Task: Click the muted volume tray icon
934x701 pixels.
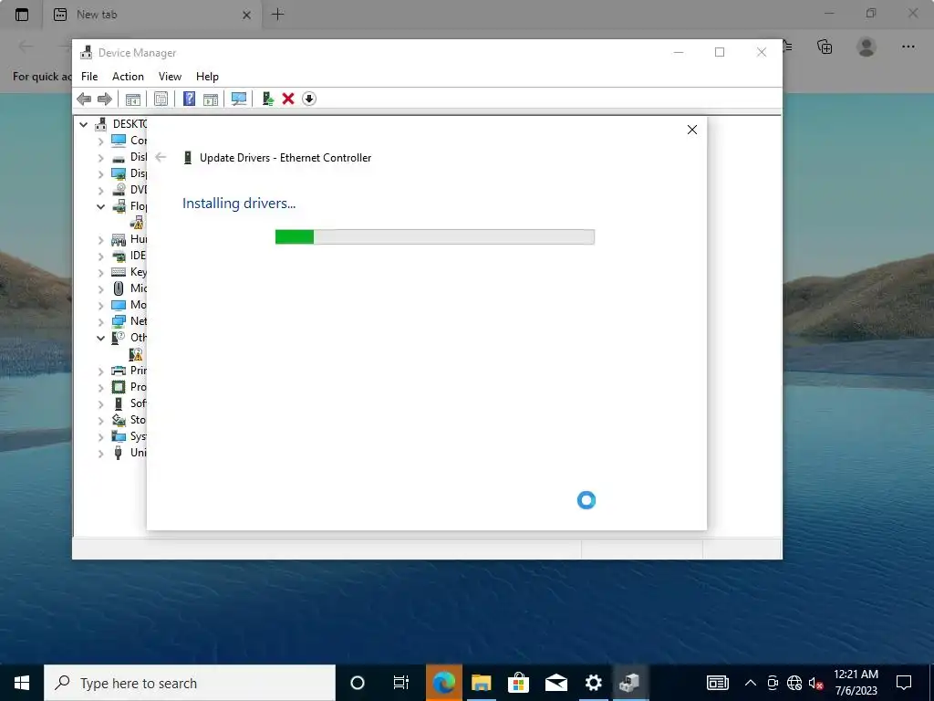Action: (x=815, y=683)
